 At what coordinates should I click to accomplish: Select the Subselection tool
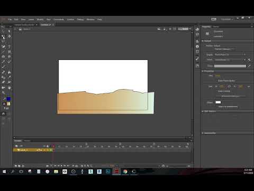point(10,31)
